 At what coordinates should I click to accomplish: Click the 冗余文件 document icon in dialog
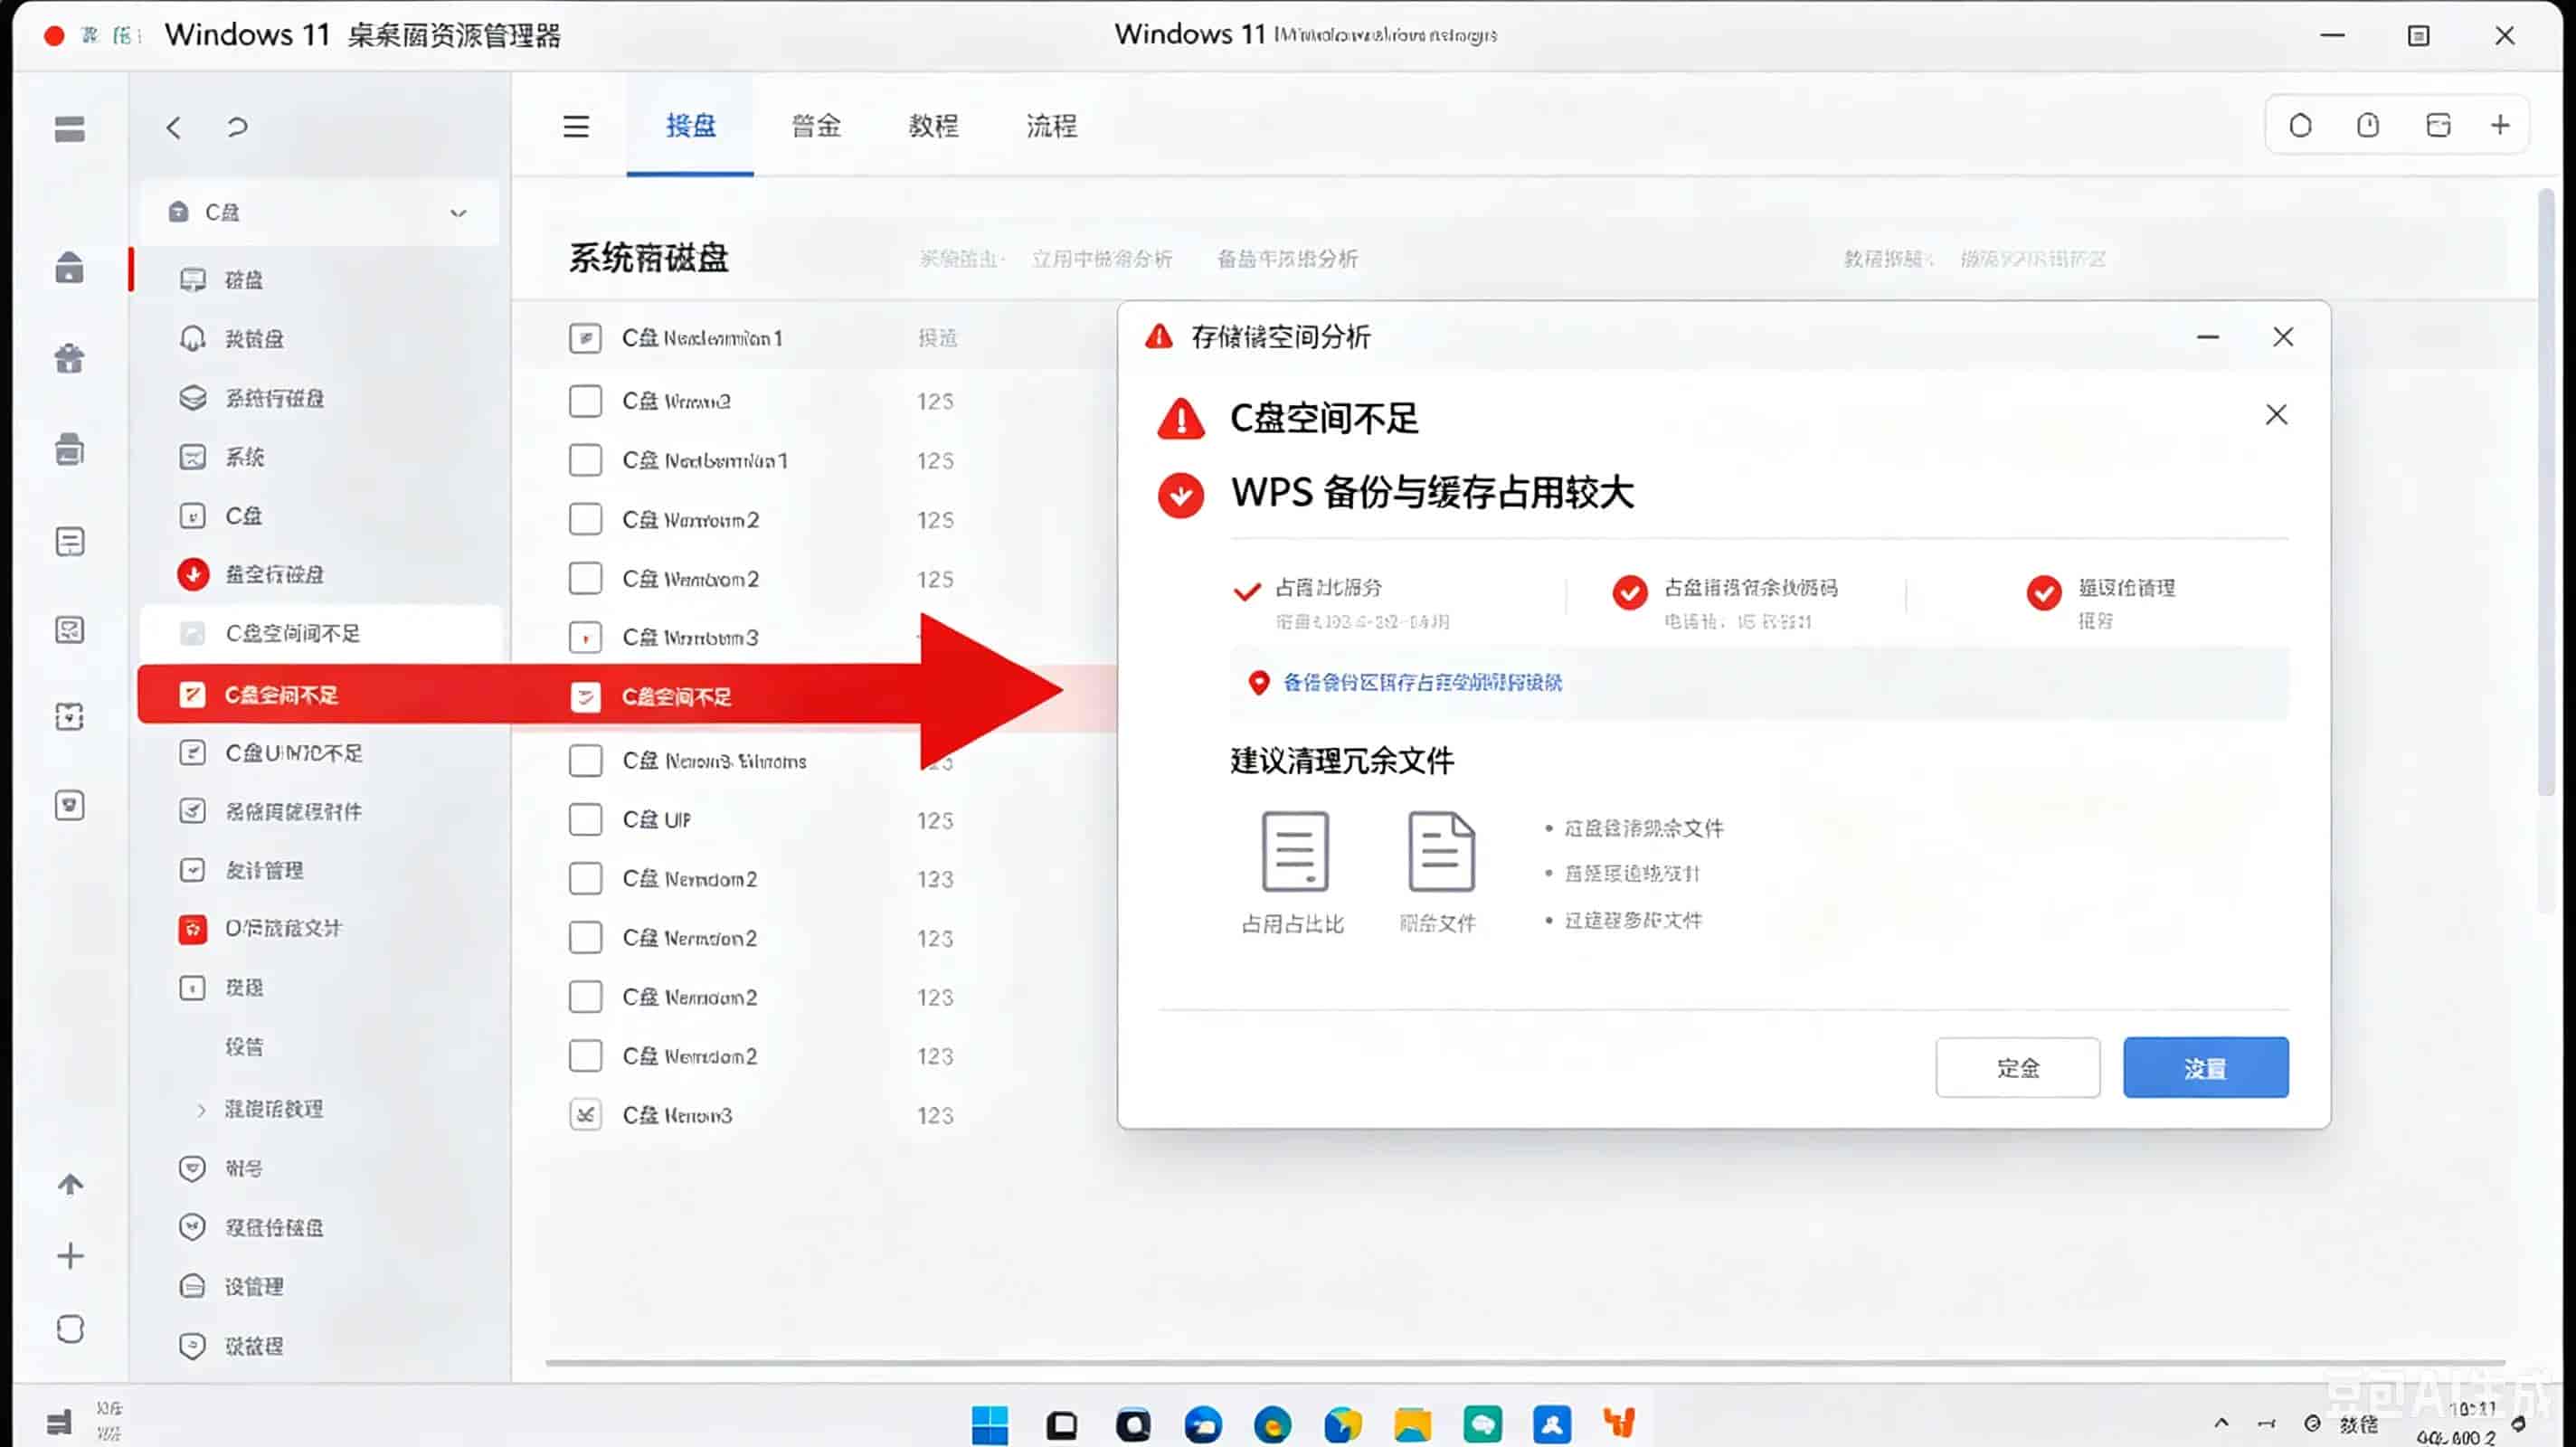(1441, 851)
